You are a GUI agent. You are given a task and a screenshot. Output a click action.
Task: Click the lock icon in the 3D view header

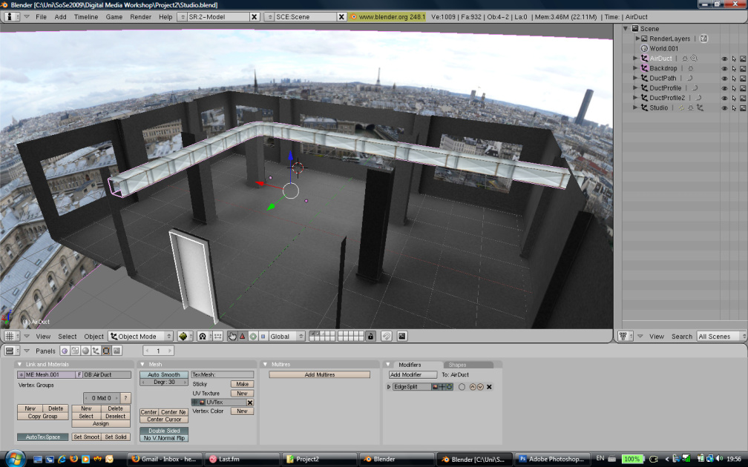click(x=370, y=336)
